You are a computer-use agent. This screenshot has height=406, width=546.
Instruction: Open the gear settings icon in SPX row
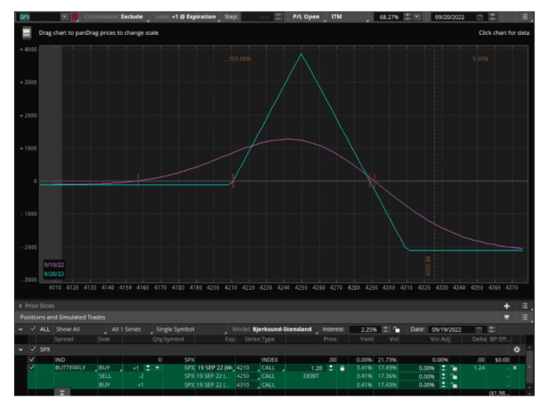(x=517, y=349)
